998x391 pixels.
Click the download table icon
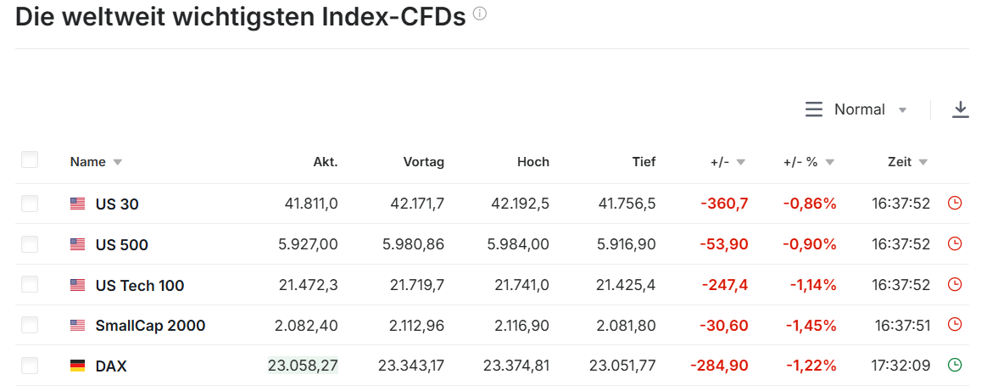pos(960,110)
